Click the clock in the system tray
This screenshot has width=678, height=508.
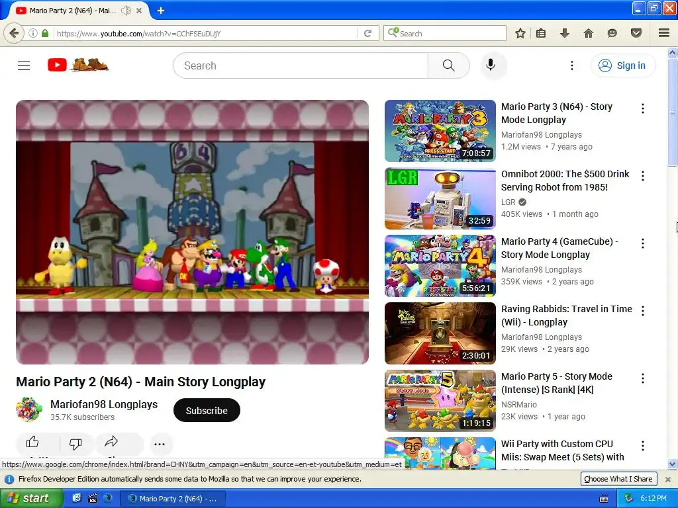pos(654,498)
